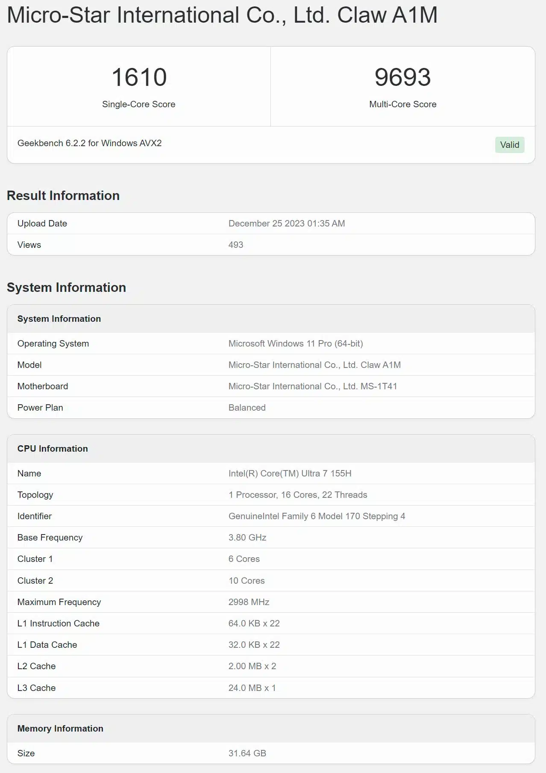Click the Memory Size value 31.64 GB
This screenshot has height=773, width=546.
click(247, 753)
